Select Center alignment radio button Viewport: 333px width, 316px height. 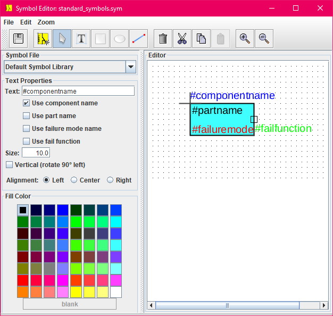tap(74, 180)
